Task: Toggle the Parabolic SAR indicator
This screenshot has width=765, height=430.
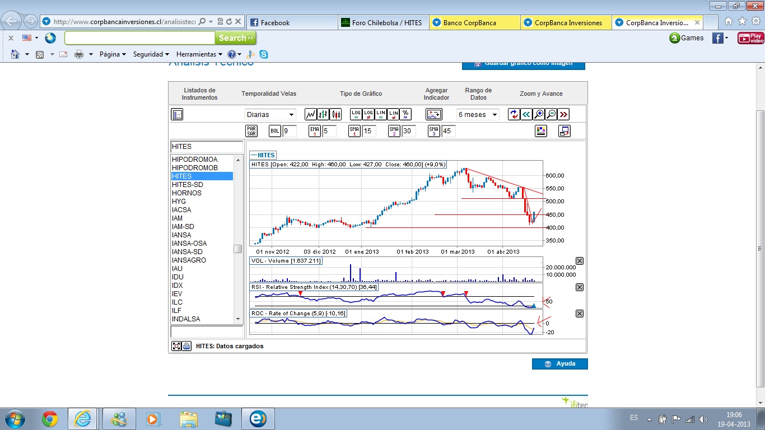Action: coord(251,131)
